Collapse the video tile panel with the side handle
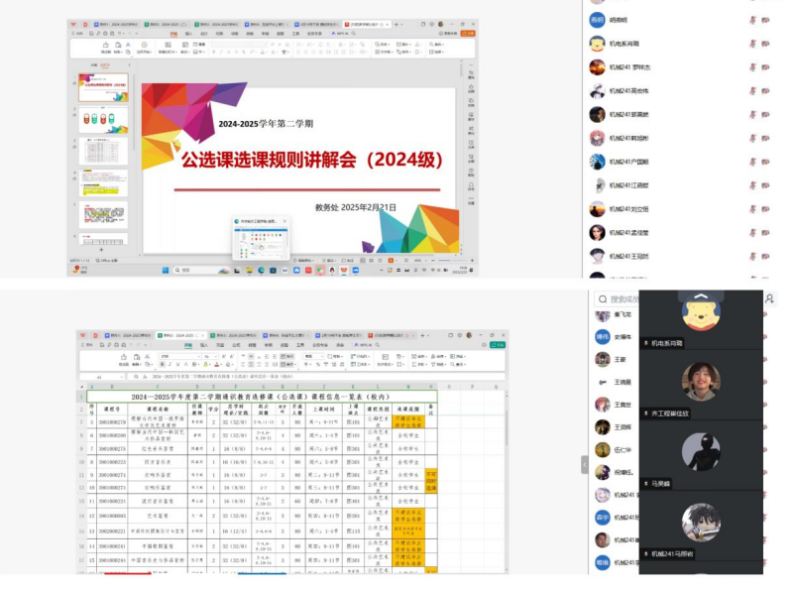The image size is (797, 589). click(x=585, y=464)
